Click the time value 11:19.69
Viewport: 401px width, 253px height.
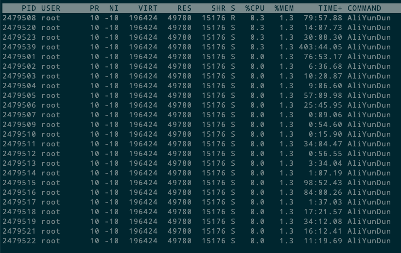click(323, 241)
